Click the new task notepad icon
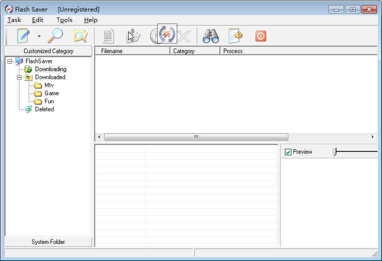The image size is (382, 261). (24, 36)
